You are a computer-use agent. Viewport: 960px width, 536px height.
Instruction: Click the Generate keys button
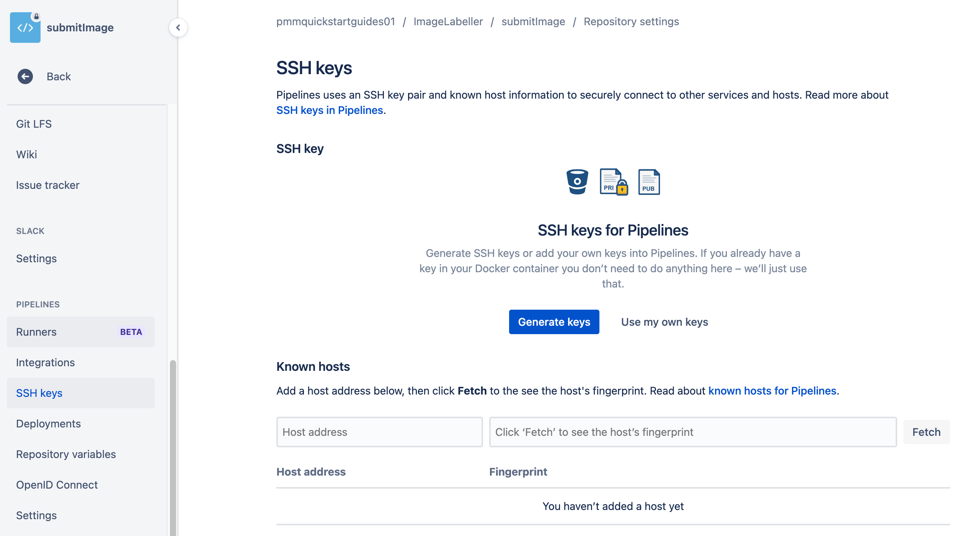(554, 322)
